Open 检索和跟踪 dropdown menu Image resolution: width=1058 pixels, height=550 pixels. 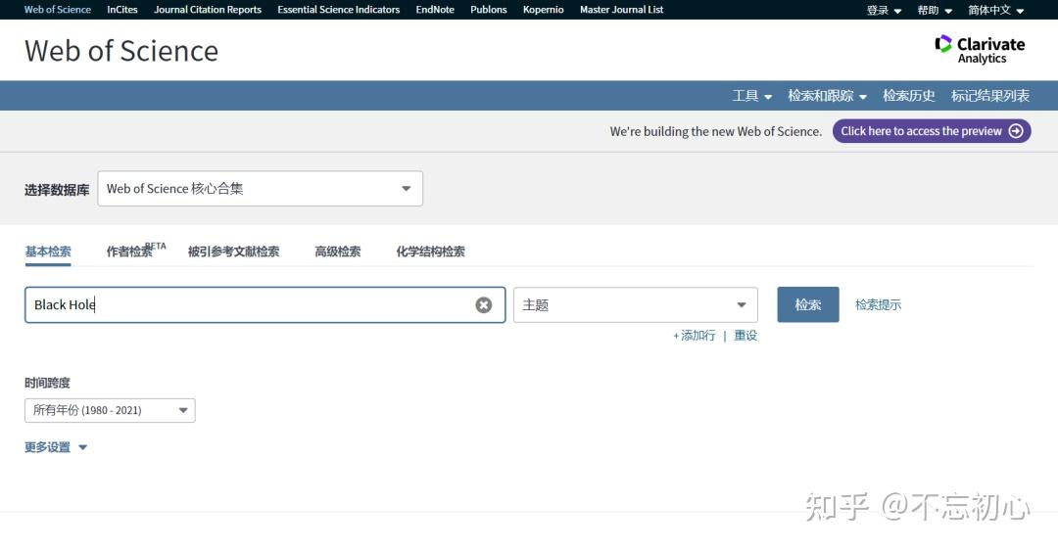(827, 96)
